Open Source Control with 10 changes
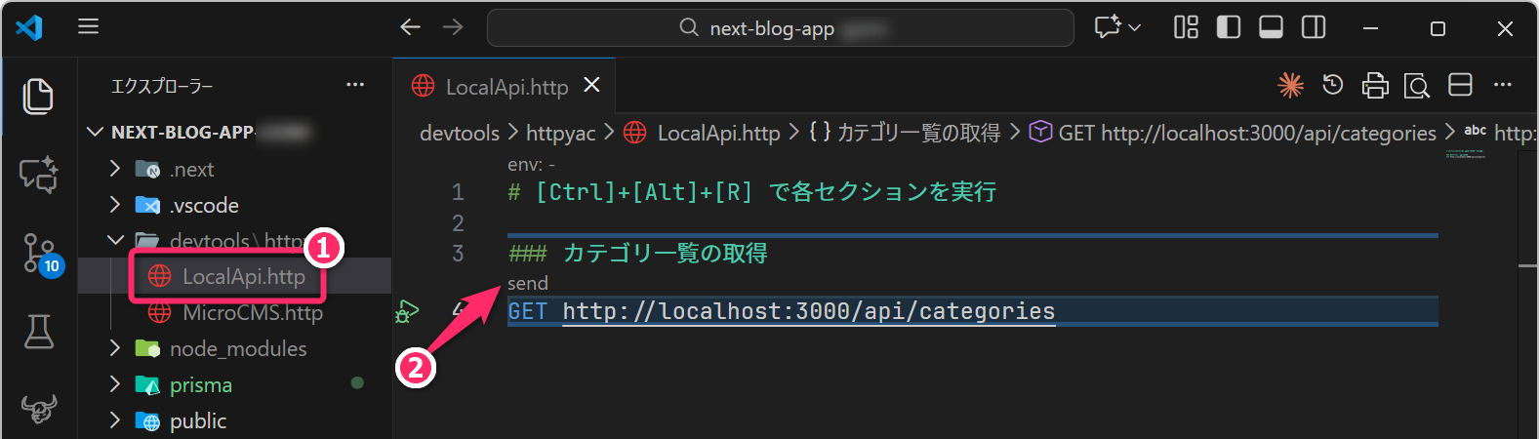Image resolution: width=1539 pixels, height=439 pixels. coord(39,254)
